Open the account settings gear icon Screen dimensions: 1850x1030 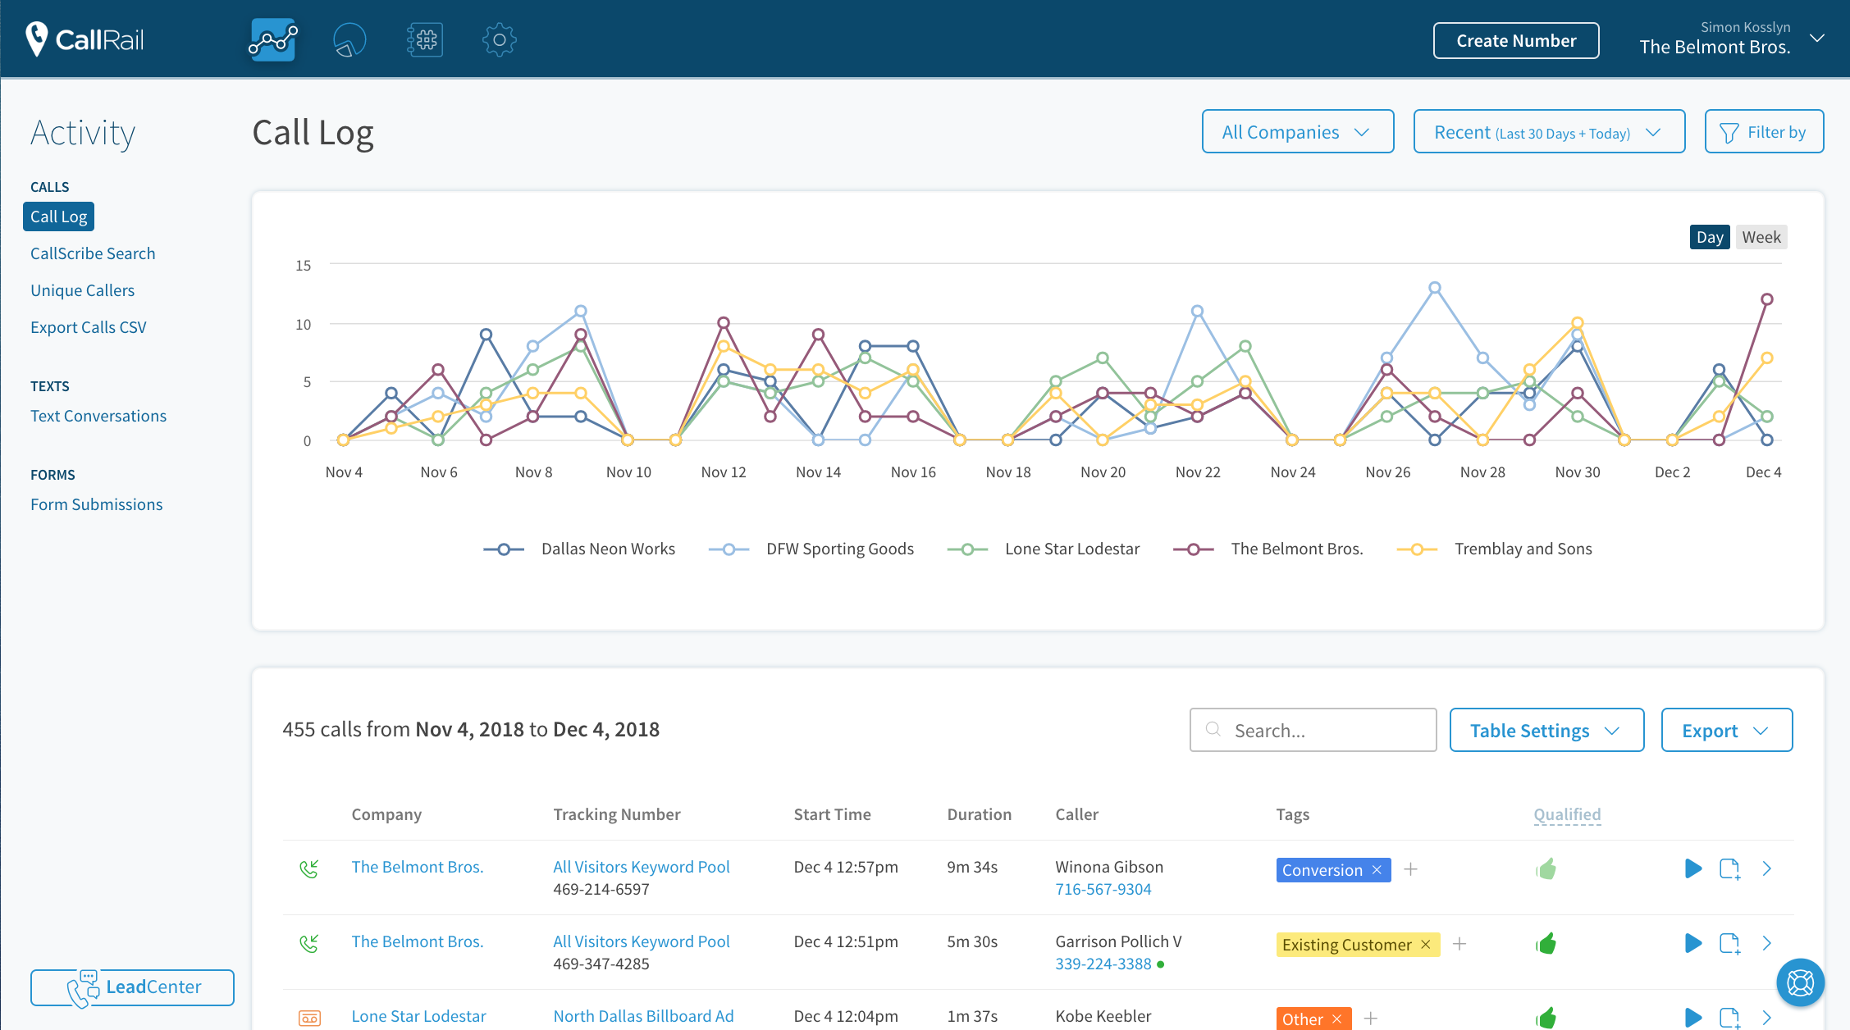pos(499,39)
